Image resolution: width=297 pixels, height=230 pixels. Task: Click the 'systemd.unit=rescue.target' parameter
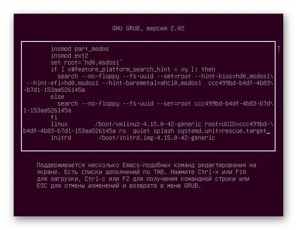tap(222, 131)
